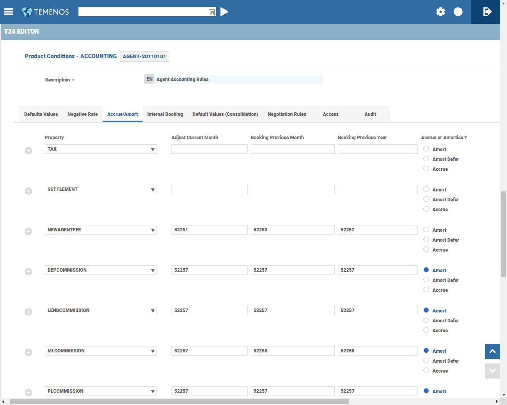Viewport: 507px width, 405px height.
Task: Select Amort Defer for DEPCOMMISSION
Action: (x=426, y=280)
